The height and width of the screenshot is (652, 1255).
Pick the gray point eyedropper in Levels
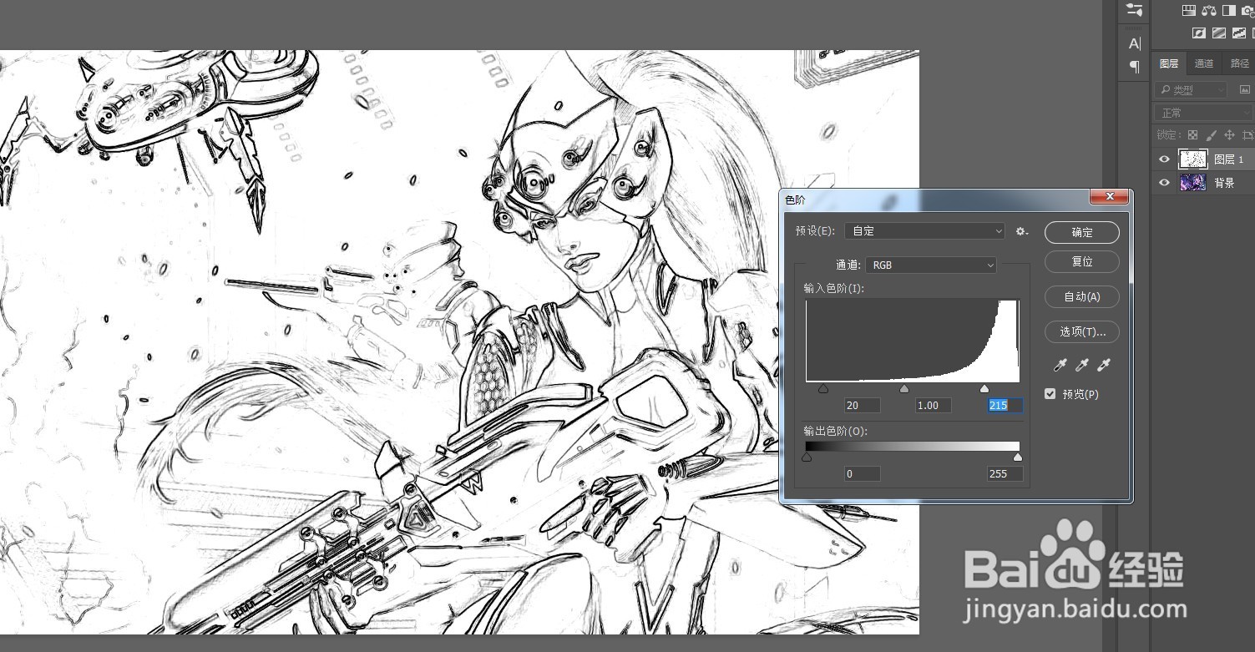(x=1083, y=365)
